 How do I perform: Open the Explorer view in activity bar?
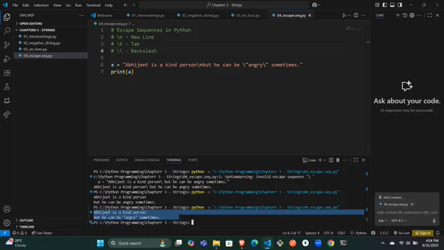[x=7, y=17]
